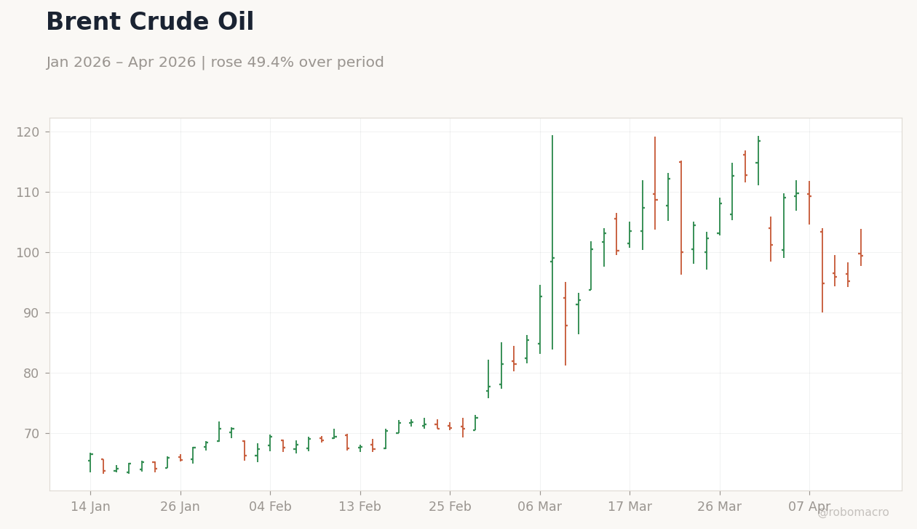917x529 pixels.
Task: Click the 26 Jan x-axis label
Action: pos(180,507)
